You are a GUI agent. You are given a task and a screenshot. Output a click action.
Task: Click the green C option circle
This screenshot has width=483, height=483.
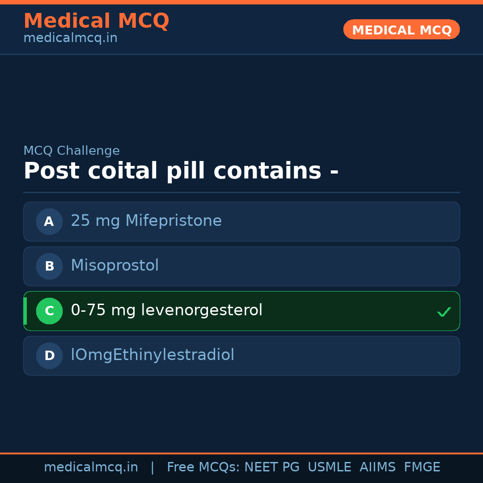pyautogui.click(x=49, y=311)
